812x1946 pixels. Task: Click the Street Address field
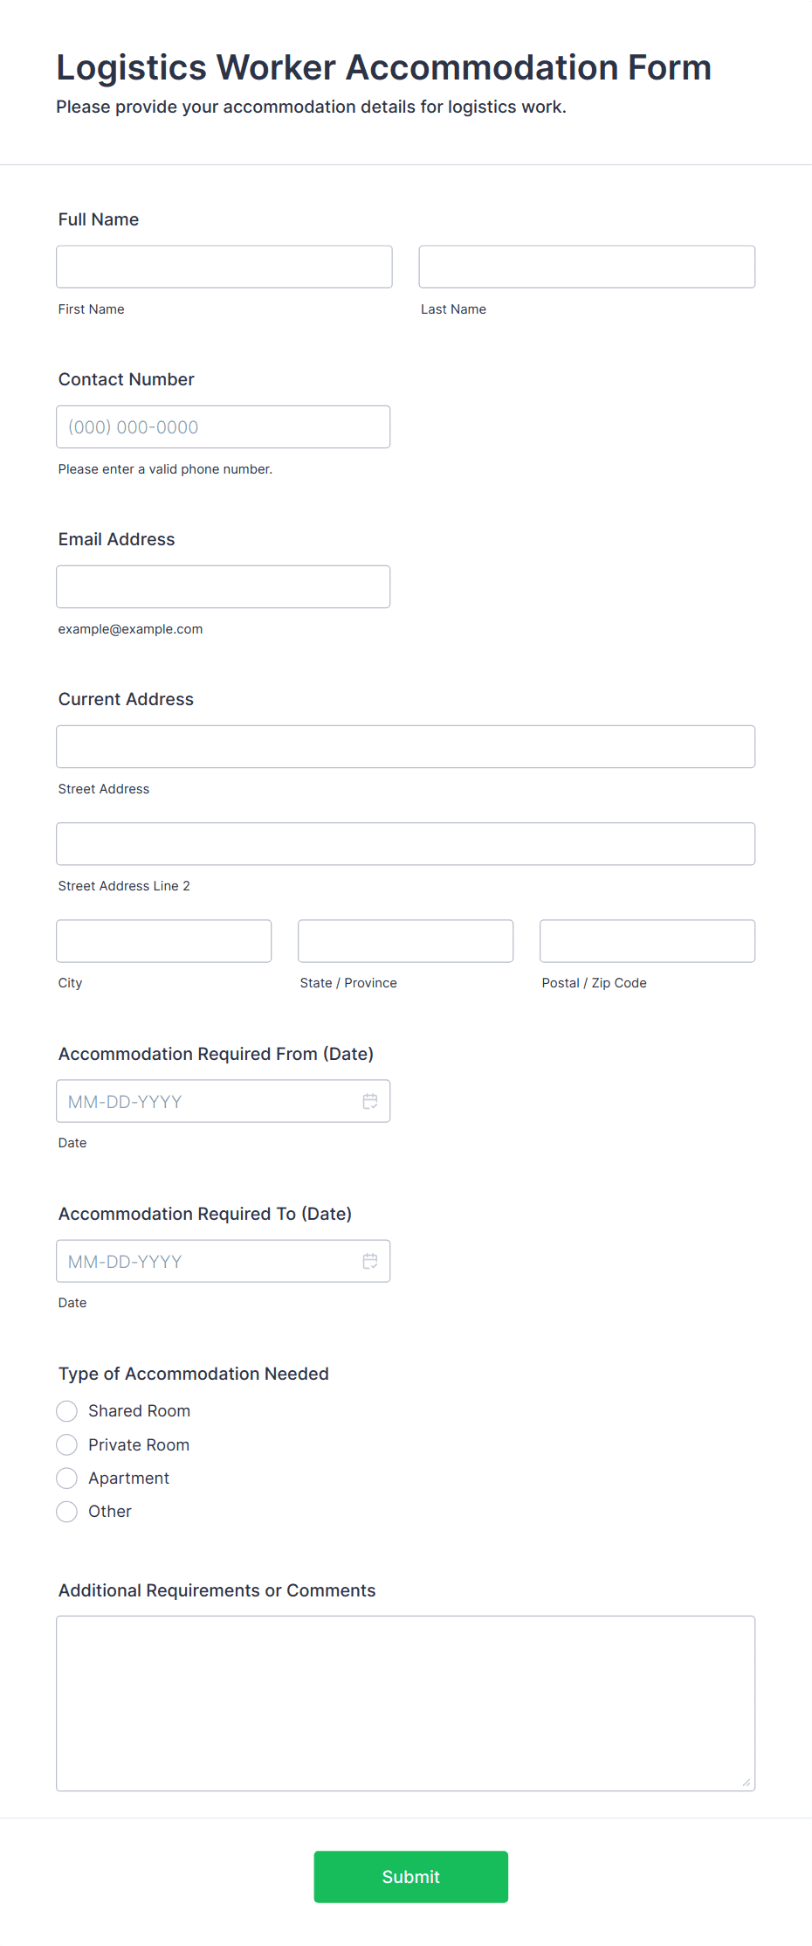point(406,746)
